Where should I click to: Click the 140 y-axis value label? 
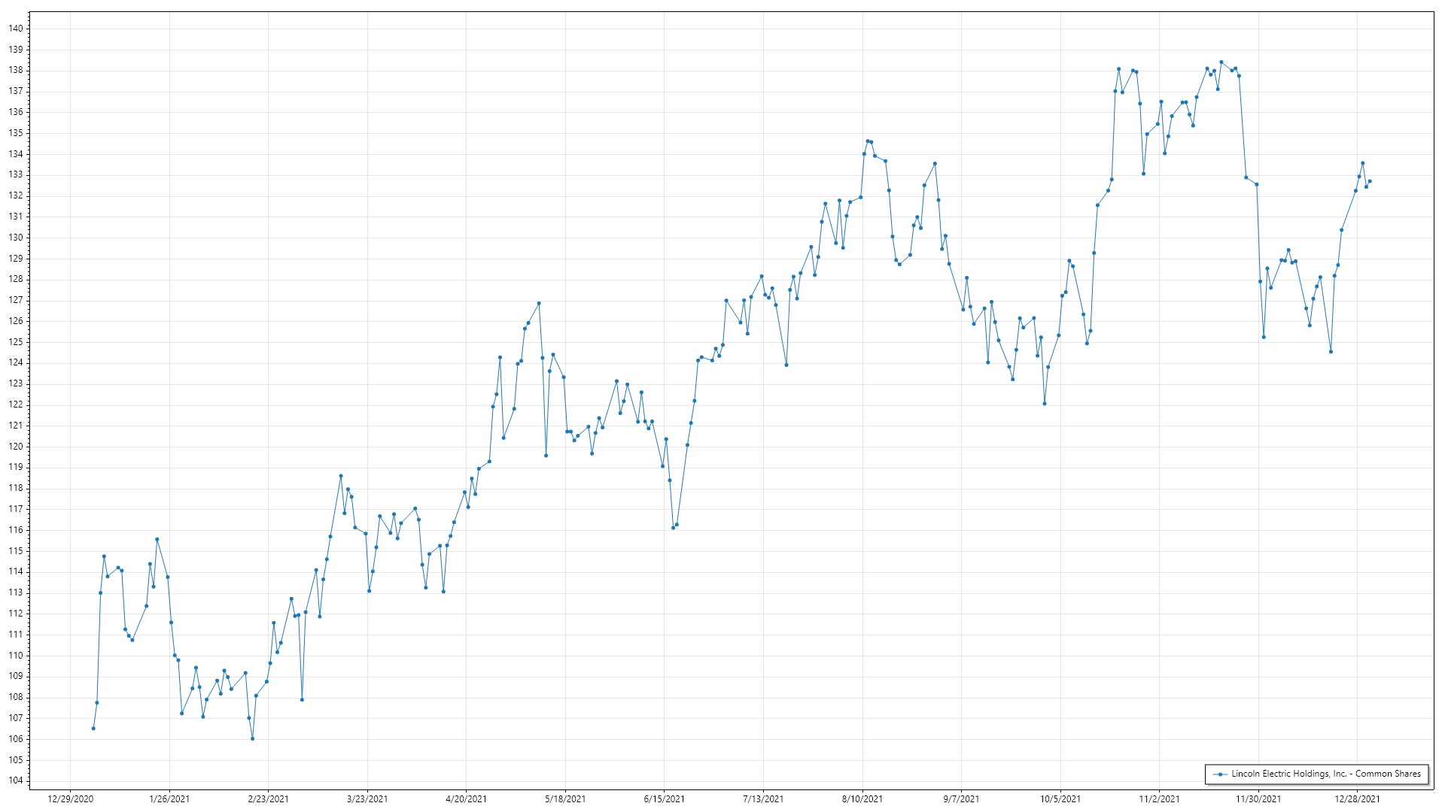coord(16,29)
